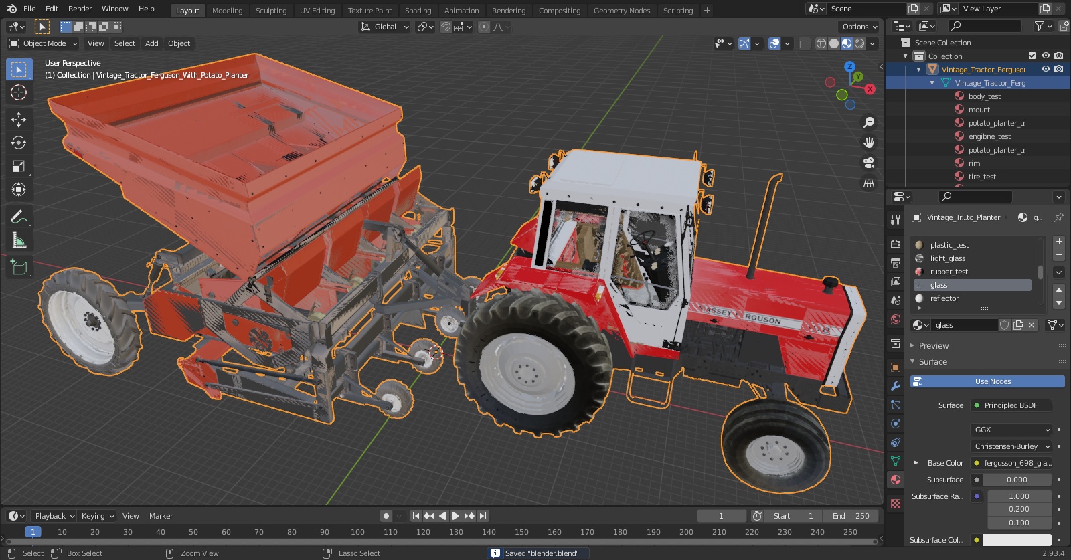Select the Cursor tool in toolbar
This screenshot has height=560, width=1071.
19,92
